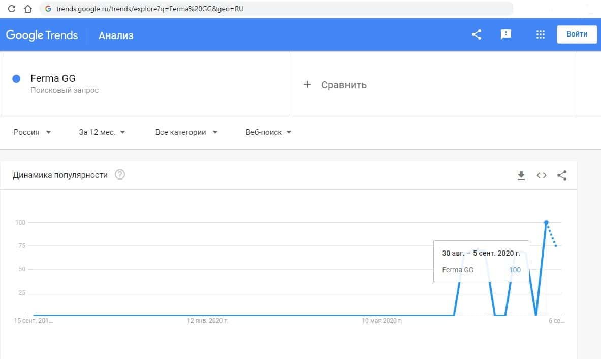601x359 pixels.
Task: Click the blue Ferma GG color dot
Action: point(16,79)
